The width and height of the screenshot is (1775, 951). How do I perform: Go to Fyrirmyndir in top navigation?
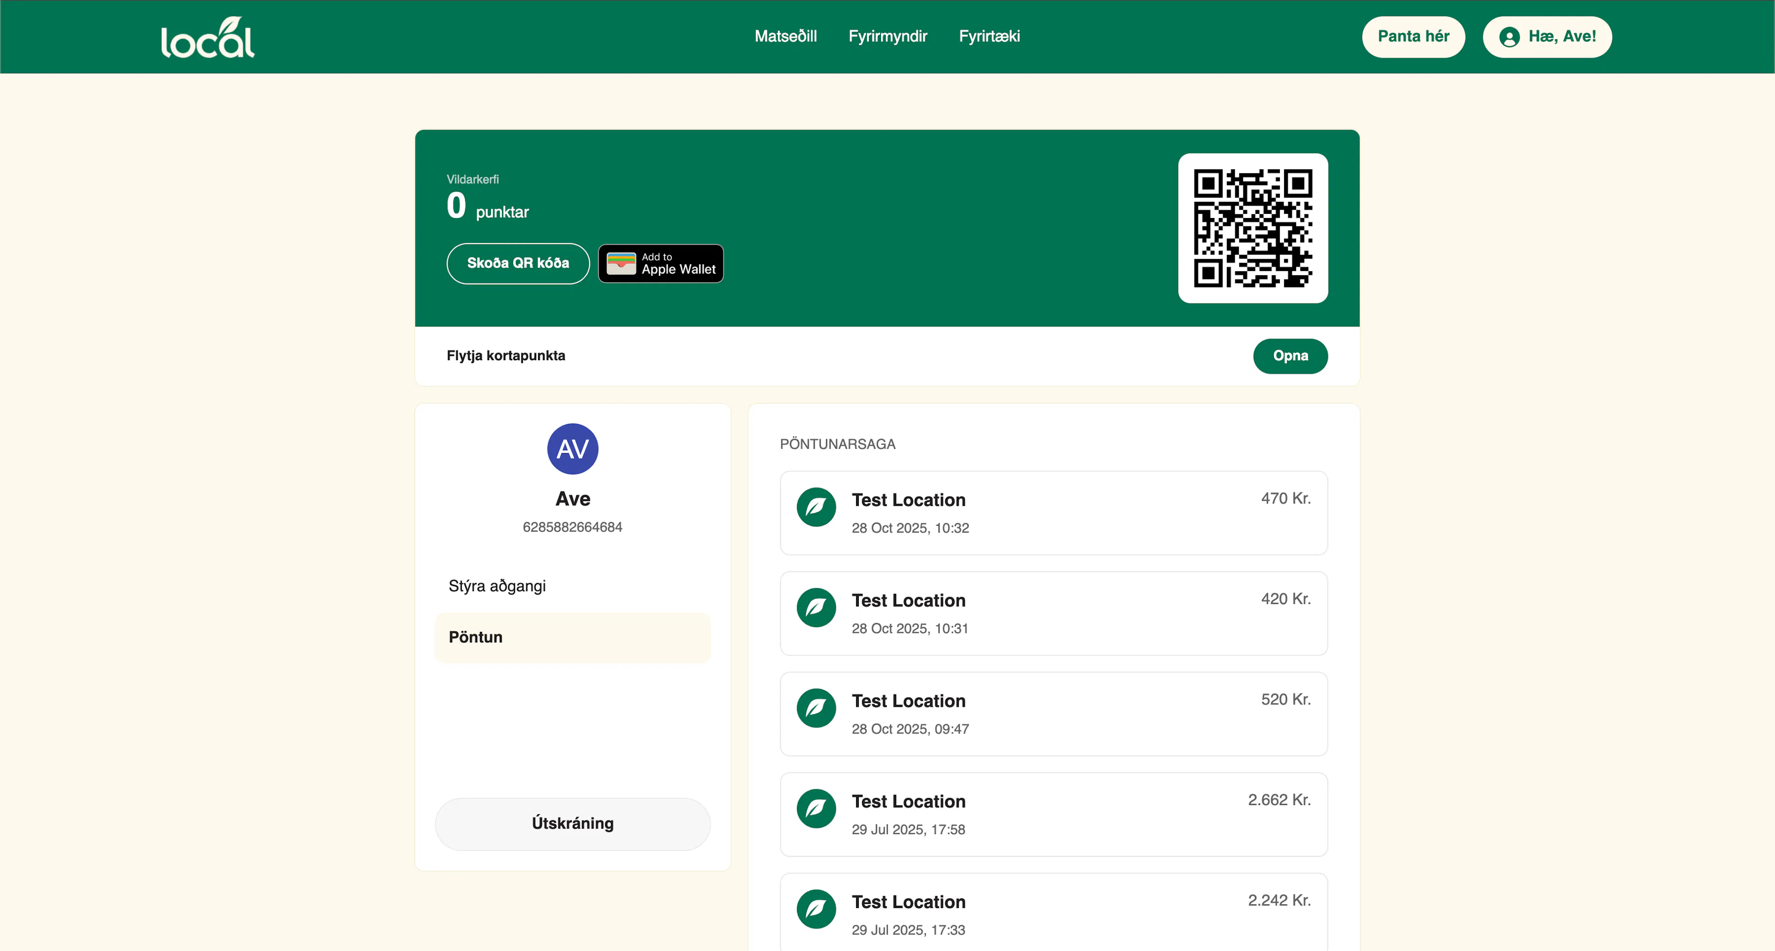887,36
